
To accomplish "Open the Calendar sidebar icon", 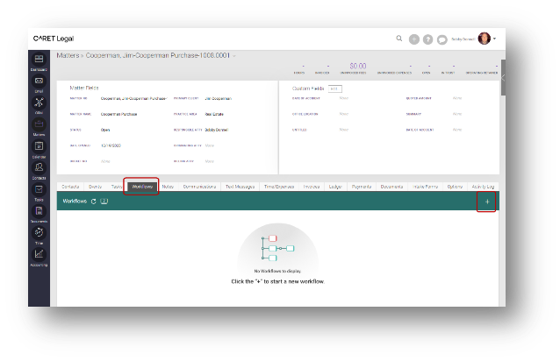I will click(x=39, y=147).
